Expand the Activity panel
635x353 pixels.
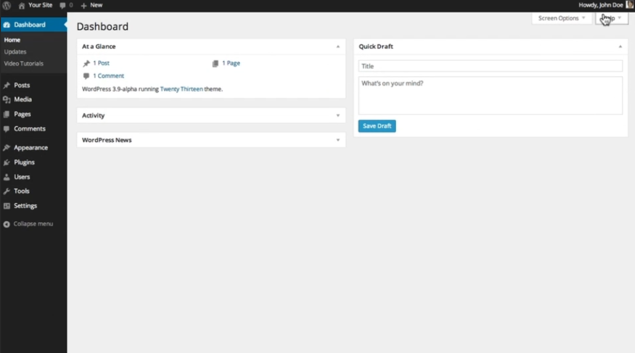click(338, 116)
